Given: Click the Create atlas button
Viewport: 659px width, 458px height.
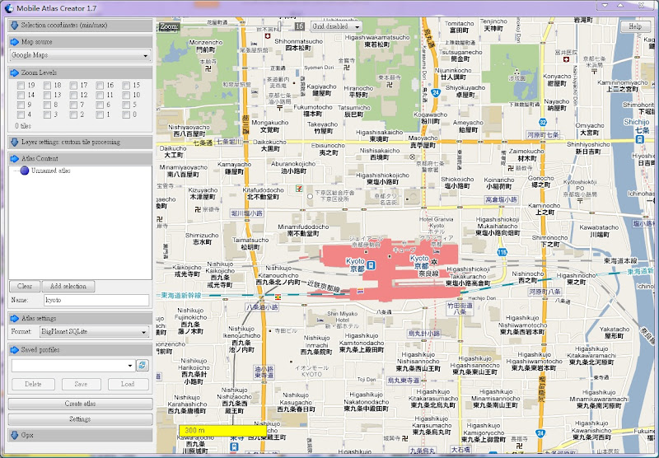Looking at the screenshot, I should (80, 404).
